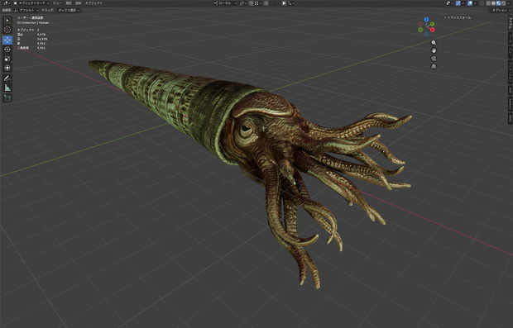Switch to wireframe viewport shading
The image size is (513, 328).
pyautogui.click(x=488, y=3)
